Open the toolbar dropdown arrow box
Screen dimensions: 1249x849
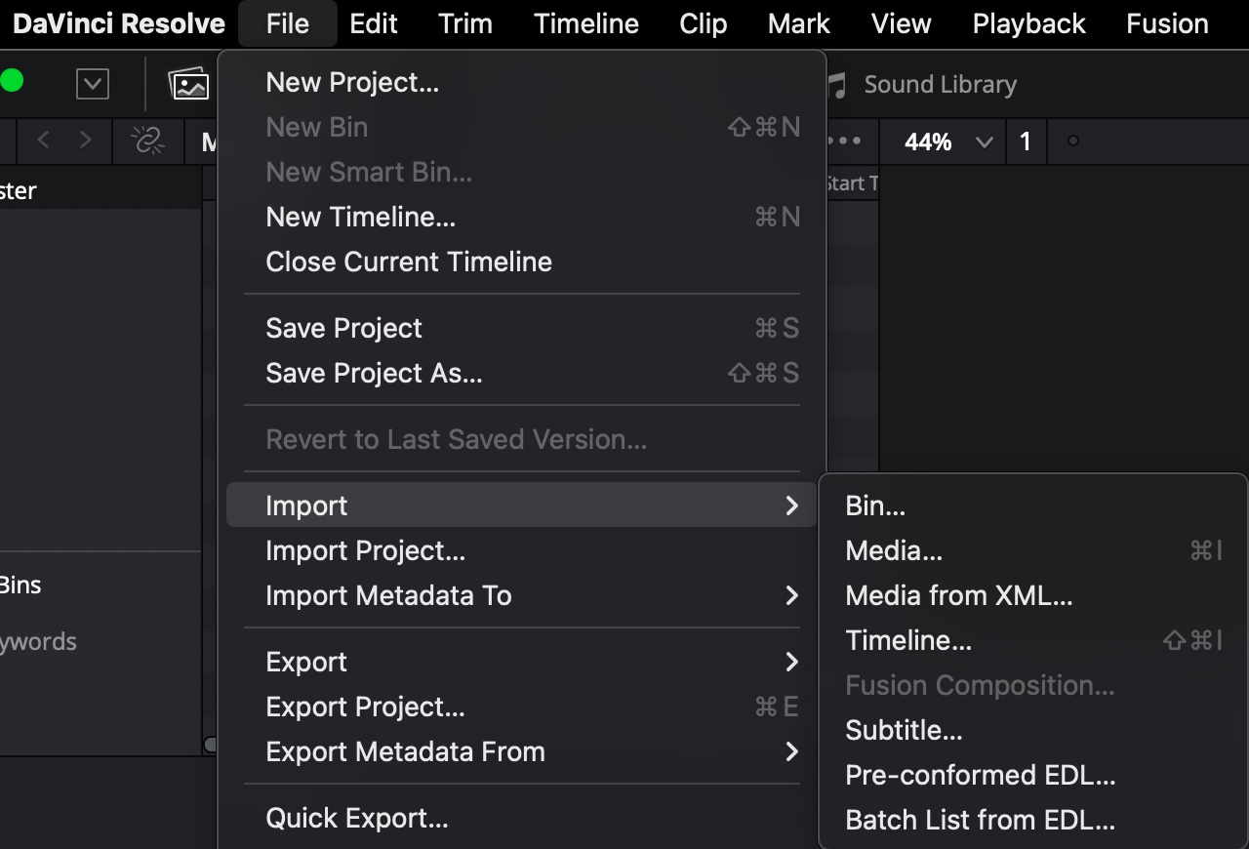pyautogui.click(x=93, y=85)
